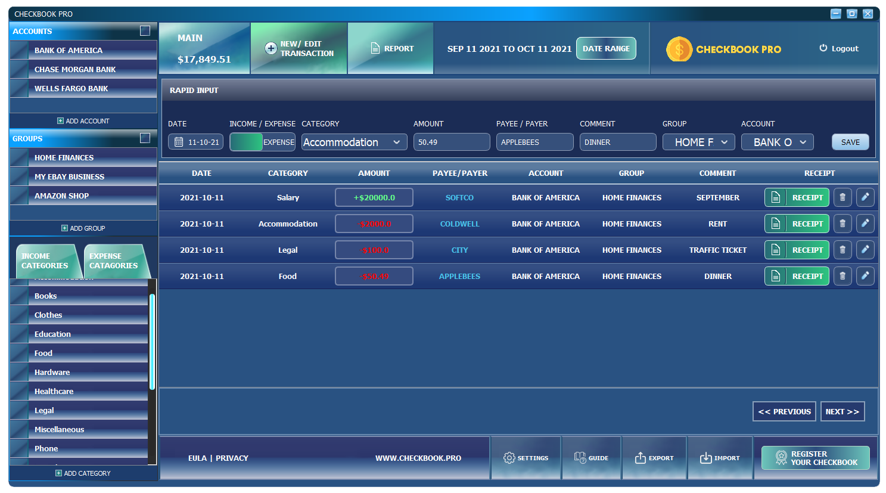Open the Main balance tab
This screenshot has width=886, height=493.
204,48
